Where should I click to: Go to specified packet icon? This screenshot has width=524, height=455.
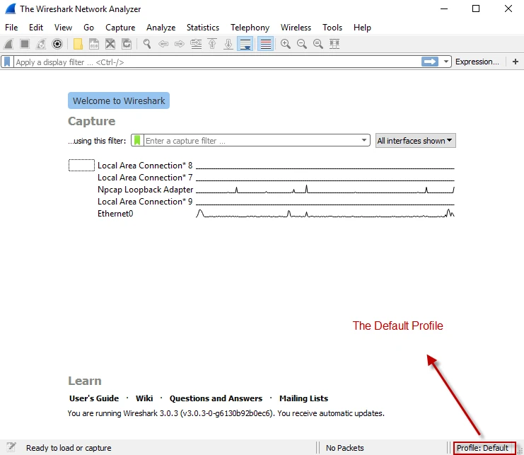(196, 44)
